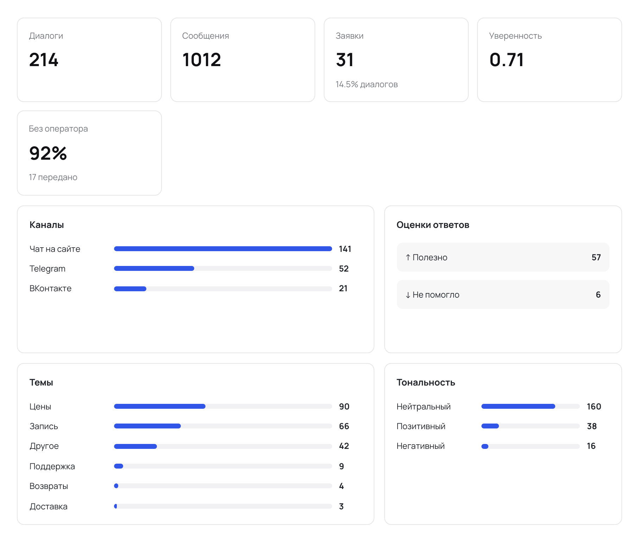
Task: Select the Запись topic label
Action: 44,426
